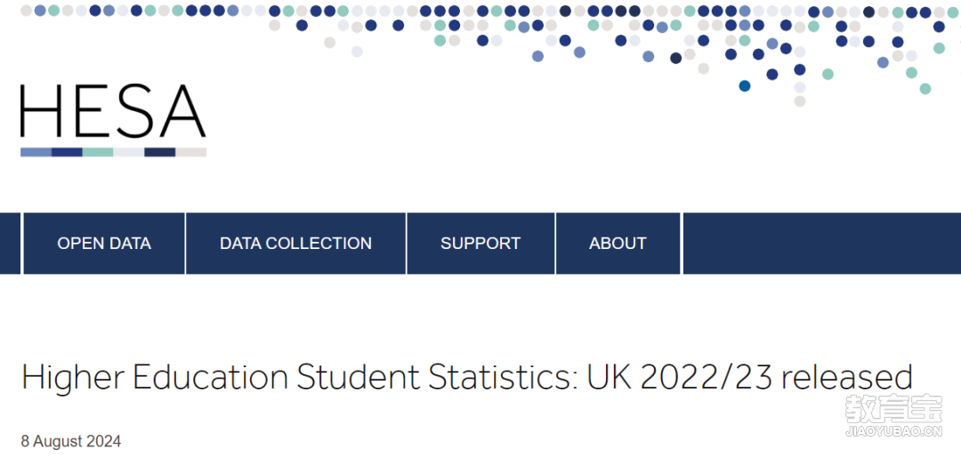
Task: Click the 8 August 2024 date
Action: (71, 441)
